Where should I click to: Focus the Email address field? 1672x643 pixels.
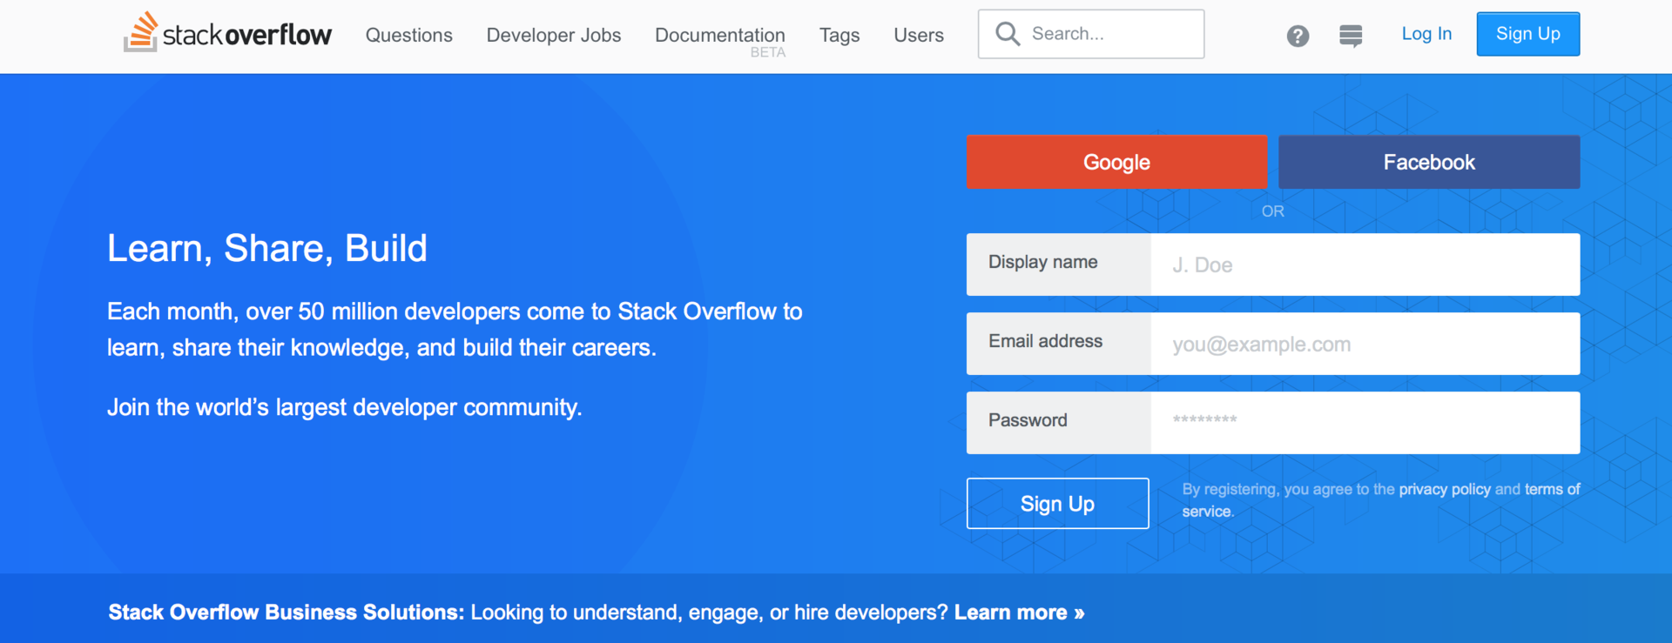[1365, 344]
